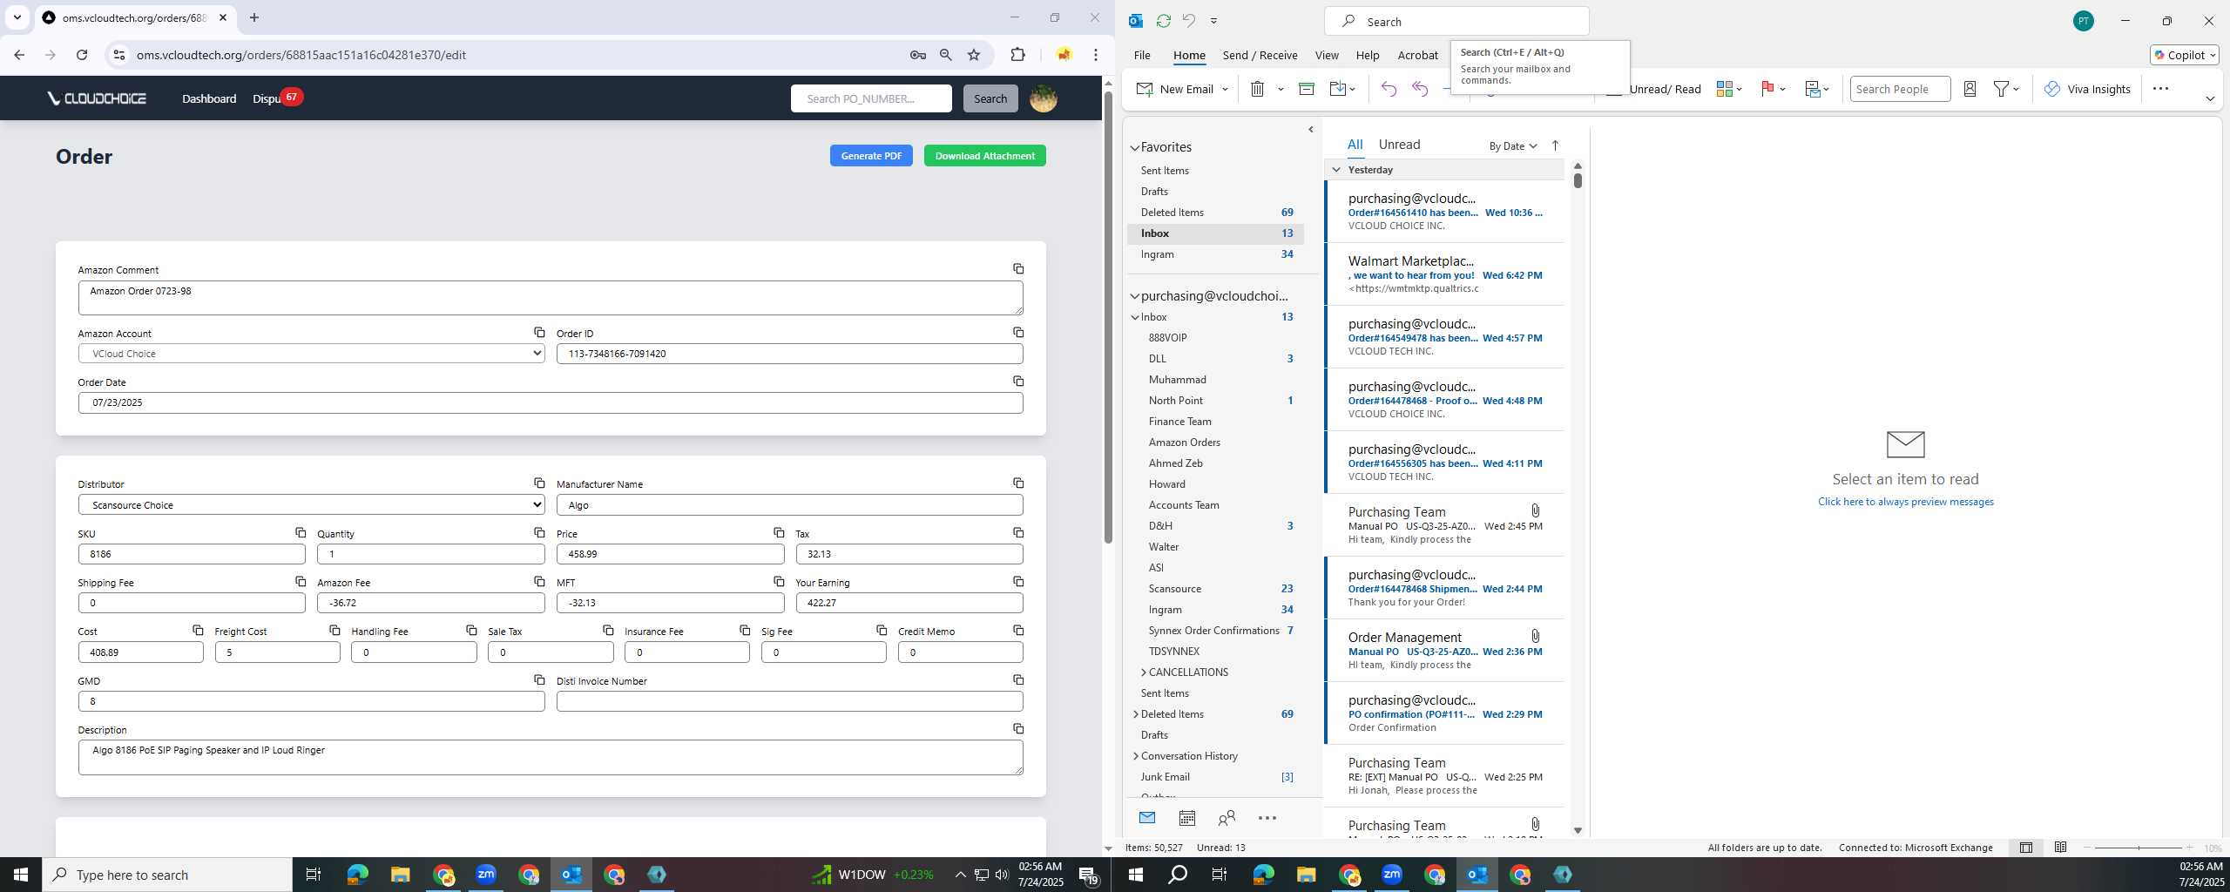Copy the Your Earning value
The image size is (2230, 892).
point(1017,582)
